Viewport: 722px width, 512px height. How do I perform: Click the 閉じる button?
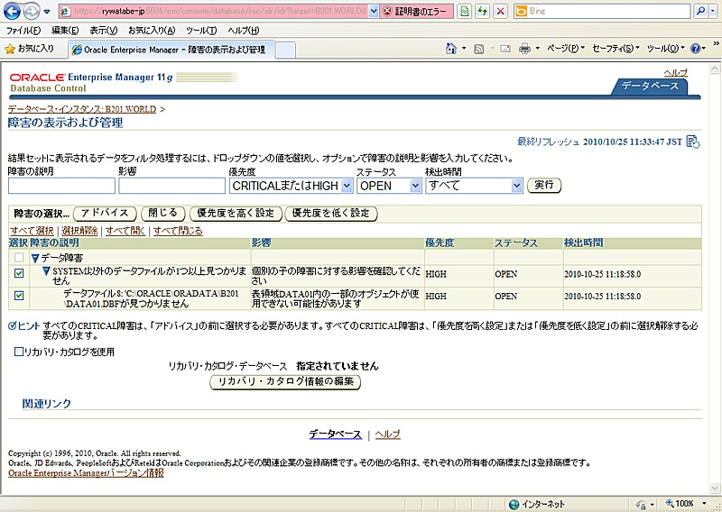[x=163, y=214]
